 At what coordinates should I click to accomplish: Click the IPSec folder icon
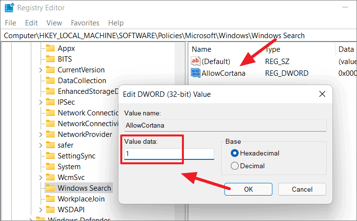point(50,102)
